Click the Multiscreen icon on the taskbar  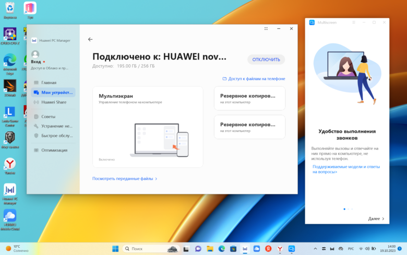(292, 249)
